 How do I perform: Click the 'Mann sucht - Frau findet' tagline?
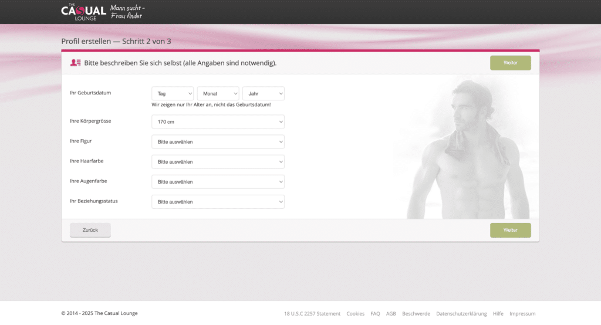pos(127,12)
